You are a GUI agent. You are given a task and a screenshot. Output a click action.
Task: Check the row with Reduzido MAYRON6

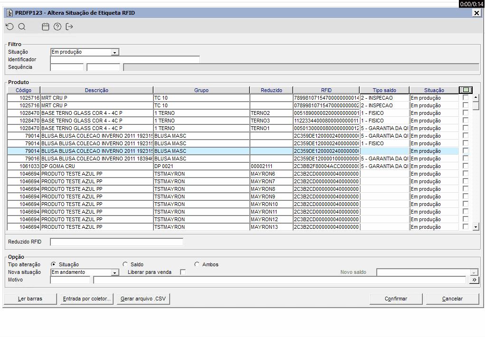click(465, 173)
